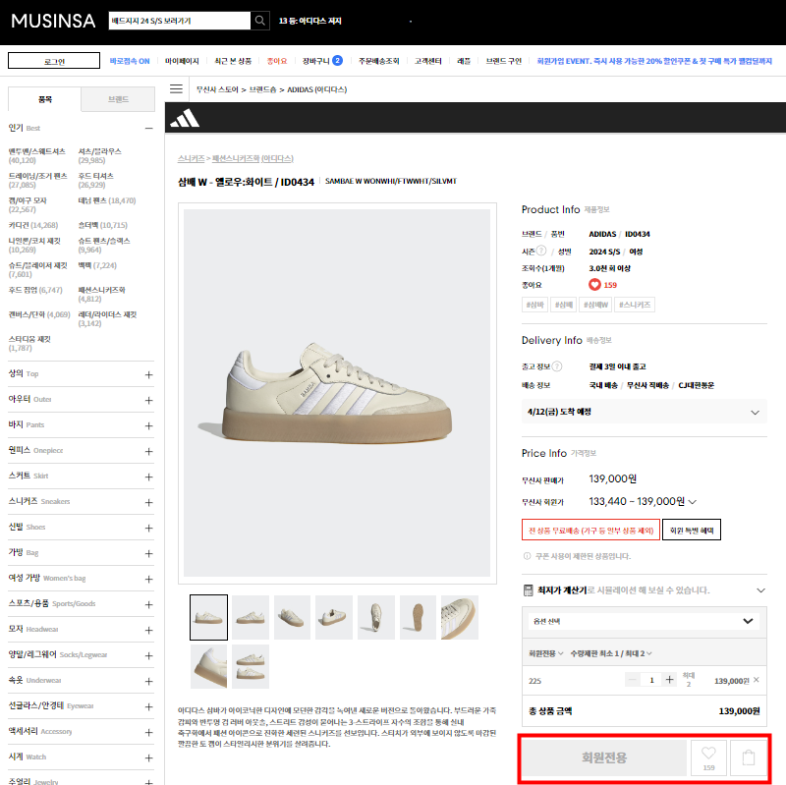Expand the 시계 Watch category
The height and width of the screenshot is (785, 786).
tap(149, 758)
